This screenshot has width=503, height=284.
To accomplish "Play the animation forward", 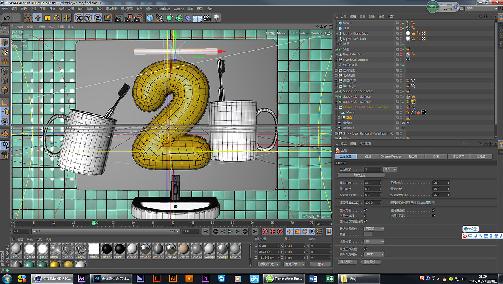I will tap(230, 232).
